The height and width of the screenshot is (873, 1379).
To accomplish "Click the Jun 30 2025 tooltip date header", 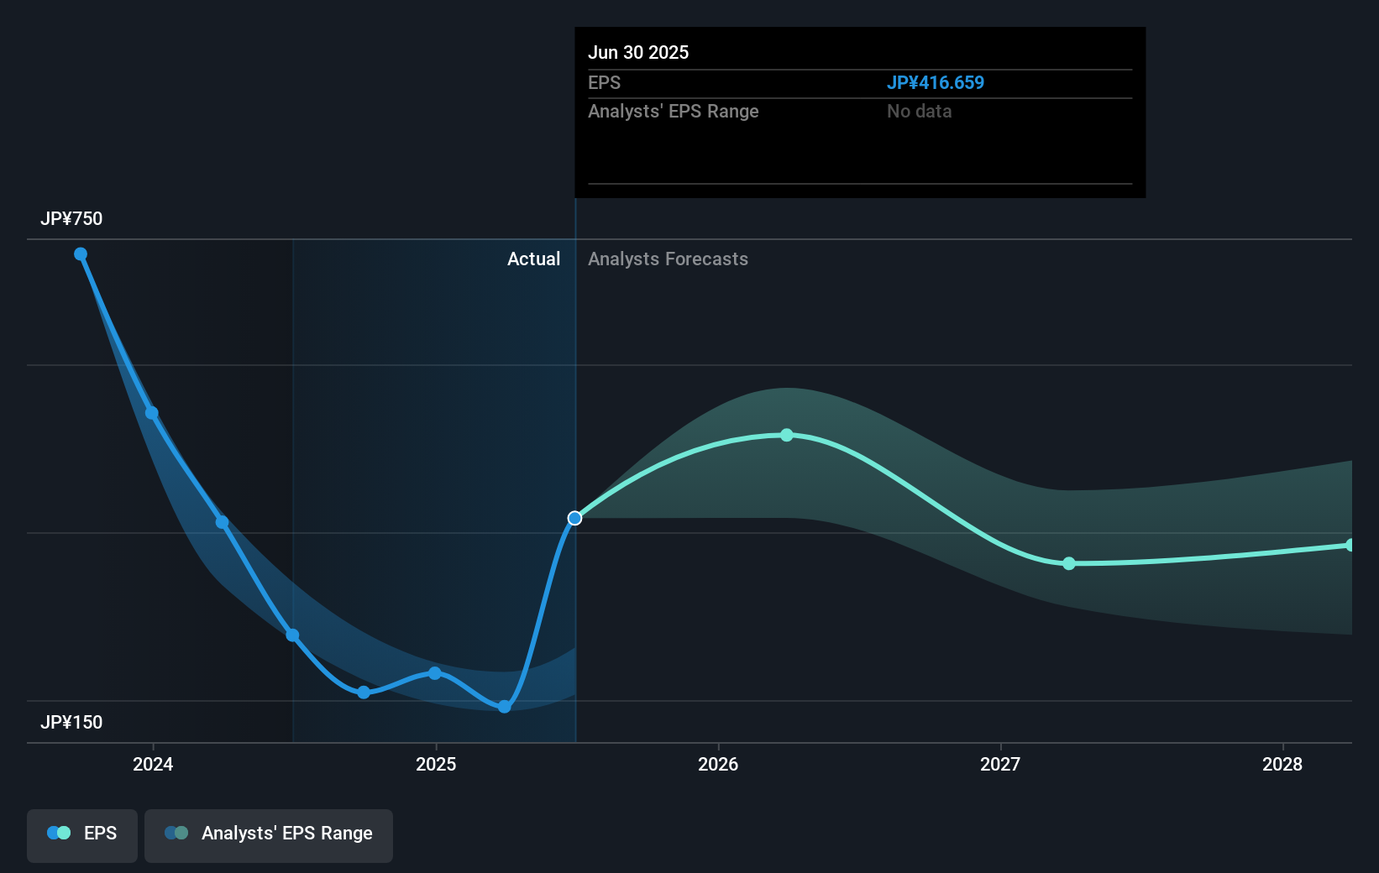I will click(638, 53).
